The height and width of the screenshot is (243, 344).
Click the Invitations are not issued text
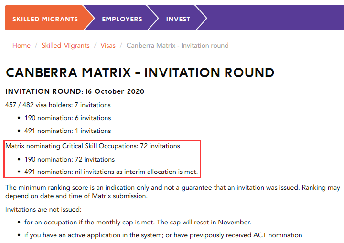click(x=43, y=209)
